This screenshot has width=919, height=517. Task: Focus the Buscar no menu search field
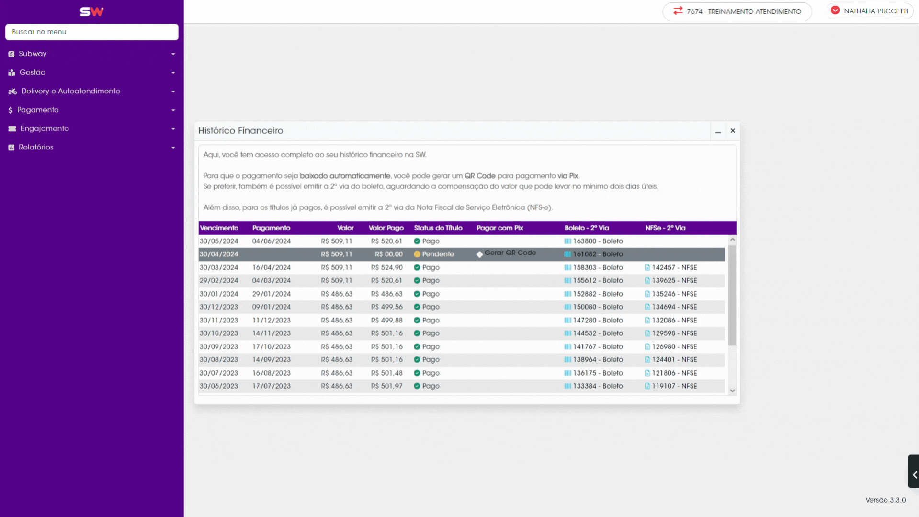(x=91, y=32)
